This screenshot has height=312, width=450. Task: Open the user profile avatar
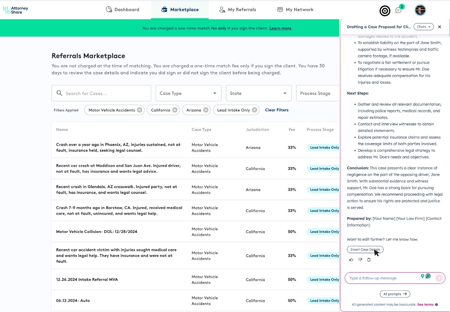pyautogui.click(x=420, y=10)
